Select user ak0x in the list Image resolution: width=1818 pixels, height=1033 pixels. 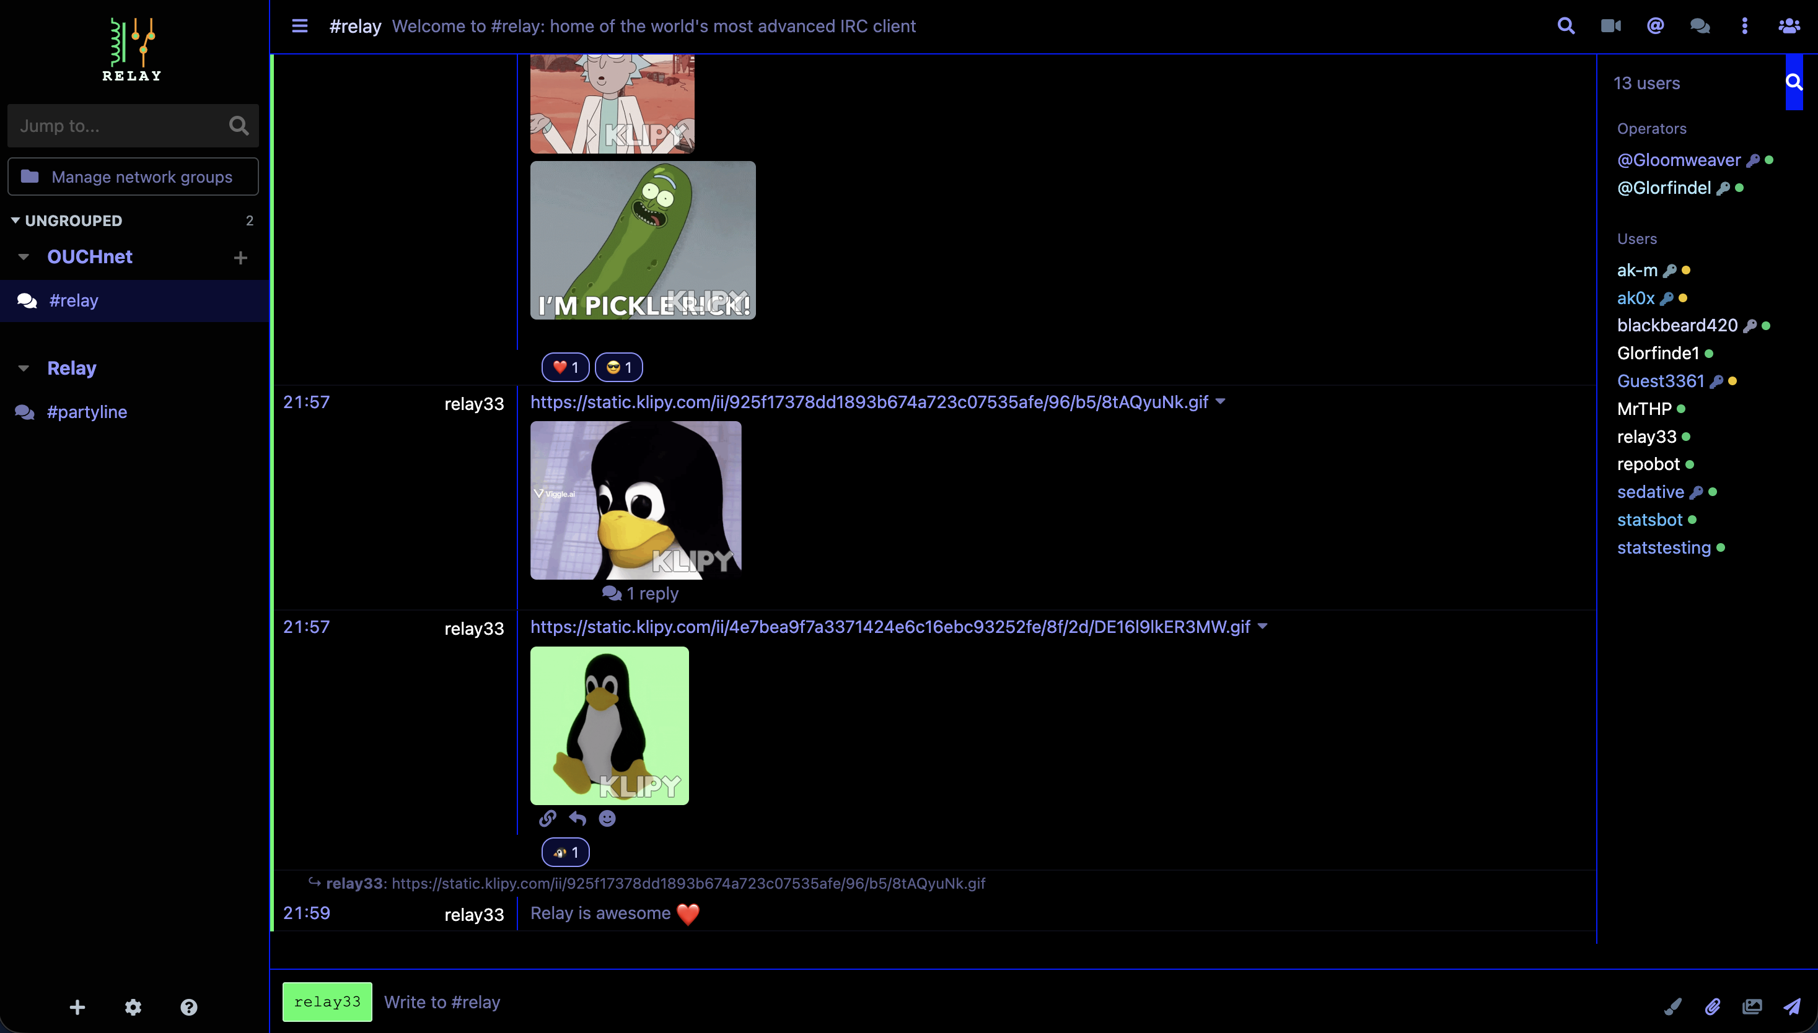click(x=1636, y=298)
